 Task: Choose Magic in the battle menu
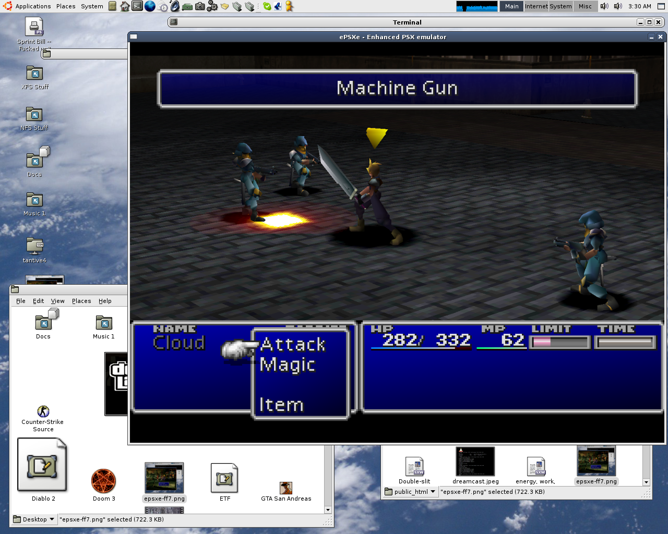pos(288,365)
